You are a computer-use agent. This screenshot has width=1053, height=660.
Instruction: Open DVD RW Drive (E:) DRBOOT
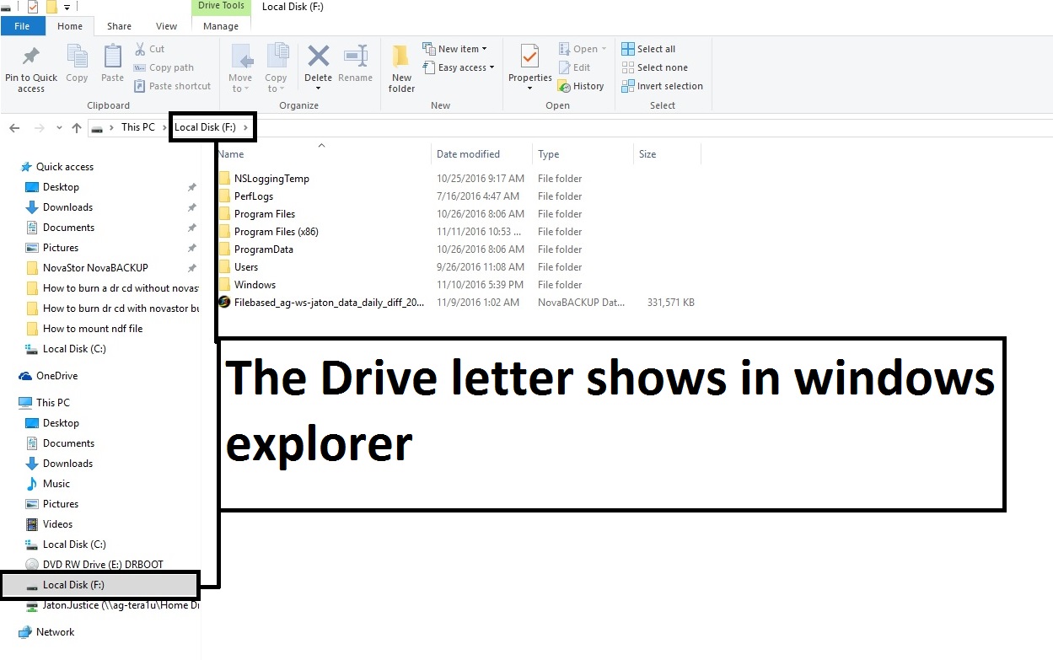[x=103, y=565]
